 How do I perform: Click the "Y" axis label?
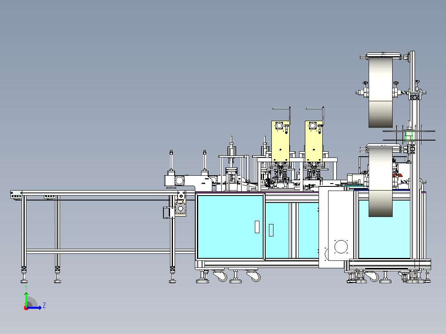26,288
